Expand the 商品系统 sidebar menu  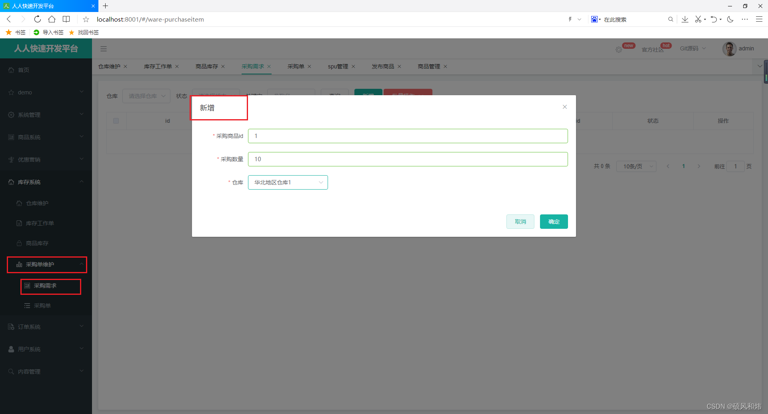[46, 137]
